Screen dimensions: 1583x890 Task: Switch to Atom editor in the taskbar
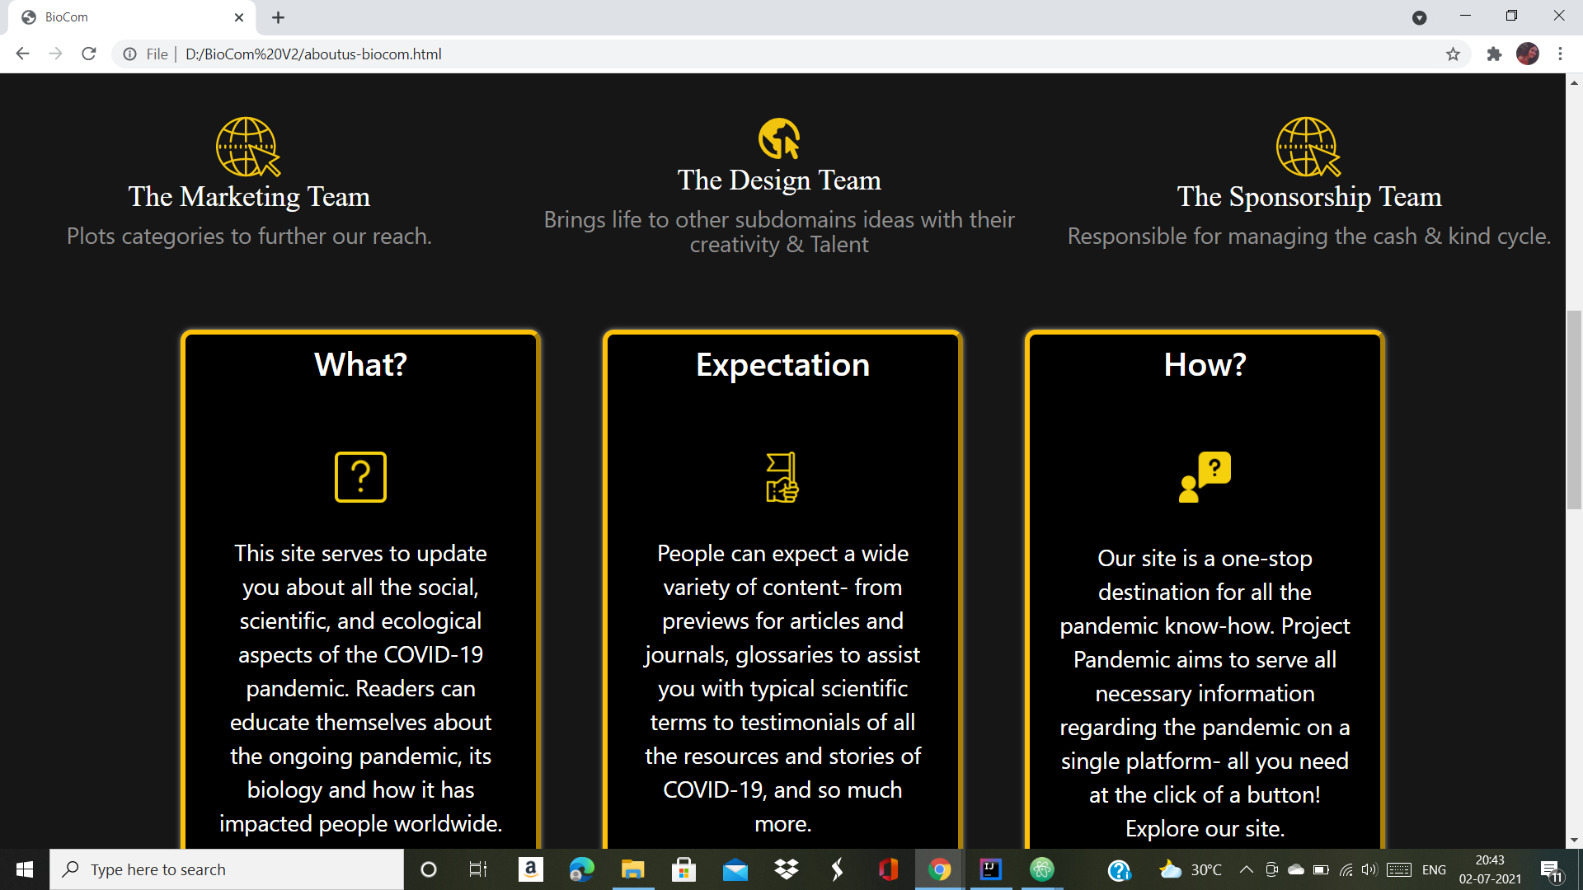click(x=1042, y=869)
